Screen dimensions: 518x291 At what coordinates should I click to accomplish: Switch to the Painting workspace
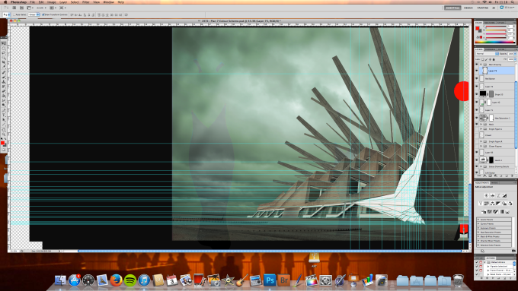click(x=483, y=8)
